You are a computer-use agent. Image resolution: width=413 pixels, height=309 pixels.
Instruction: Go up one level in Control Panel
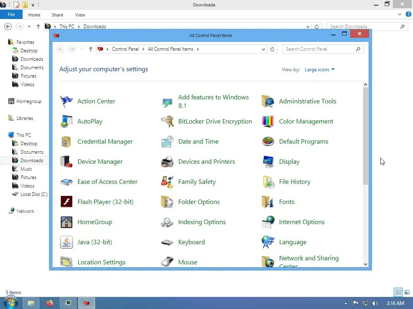click(x=91, y=49)
